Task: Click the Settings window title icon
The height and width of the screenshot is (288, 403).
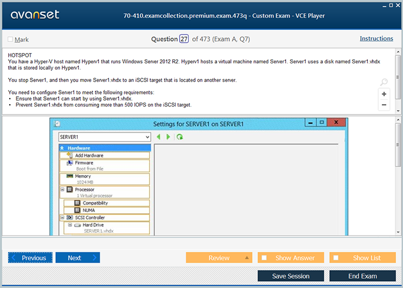Action: click(x=57, y=124)
